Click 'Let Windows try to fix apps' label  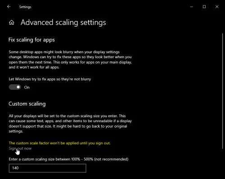(50, 79)
